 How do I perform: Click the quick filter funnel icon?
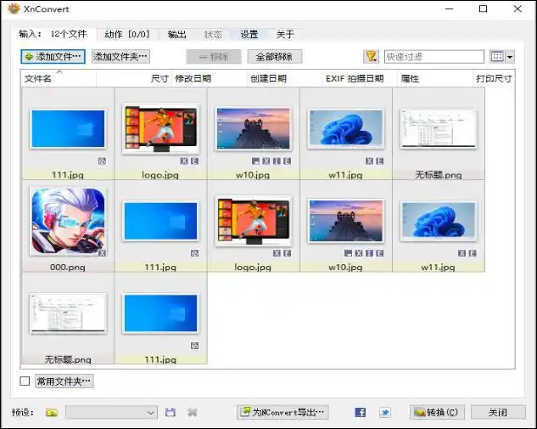click(371, 57)
